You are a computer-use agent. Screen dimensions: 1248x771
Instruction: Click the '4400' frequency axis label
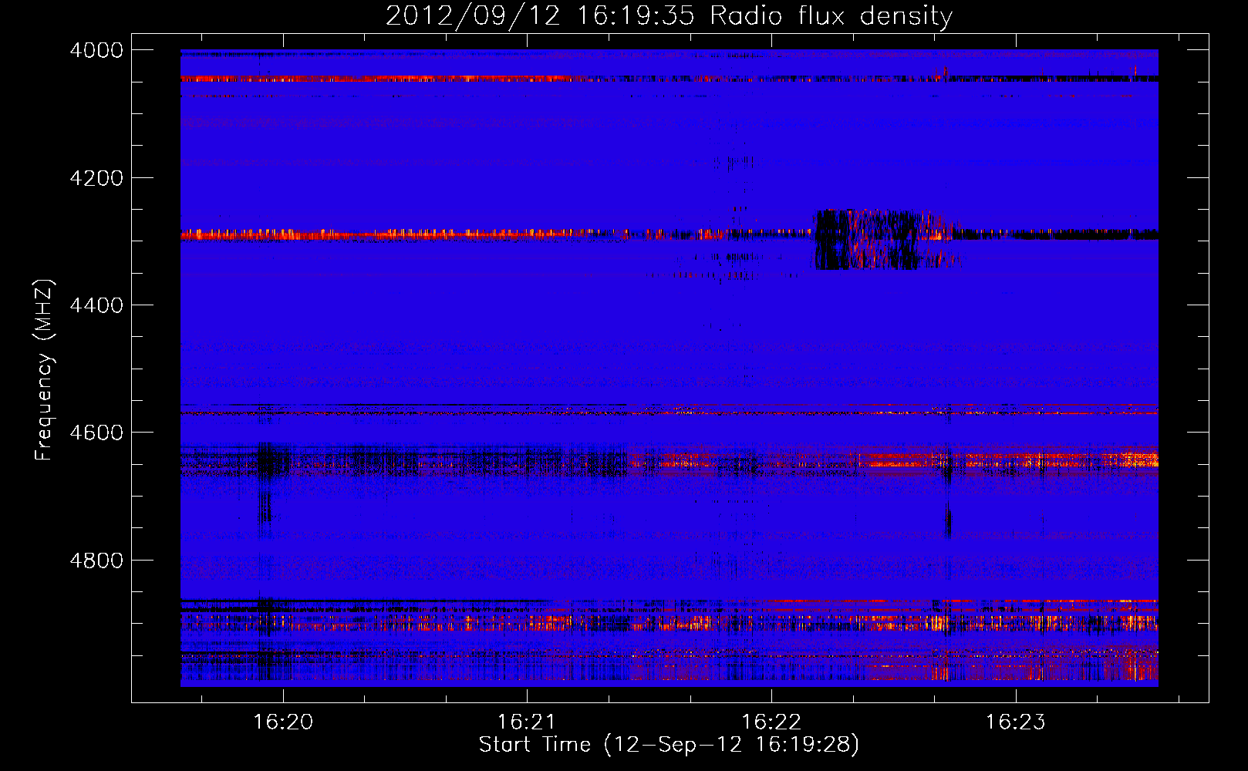(96, 305)
